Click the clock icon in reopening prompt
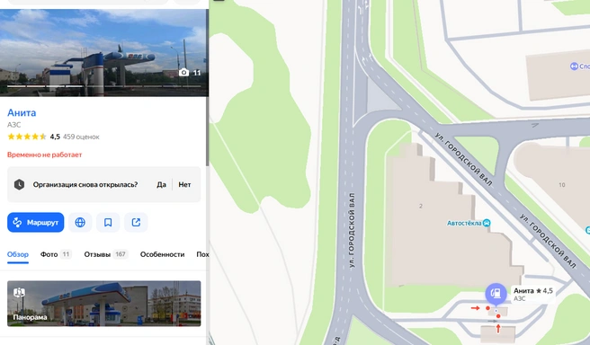The height and width of the screenshot is (345, 590). pos(19,184)
